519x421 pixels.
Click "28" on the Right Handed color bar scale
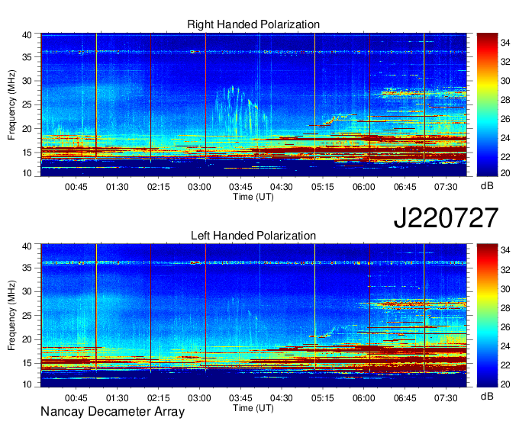click(x=505, y=100)
